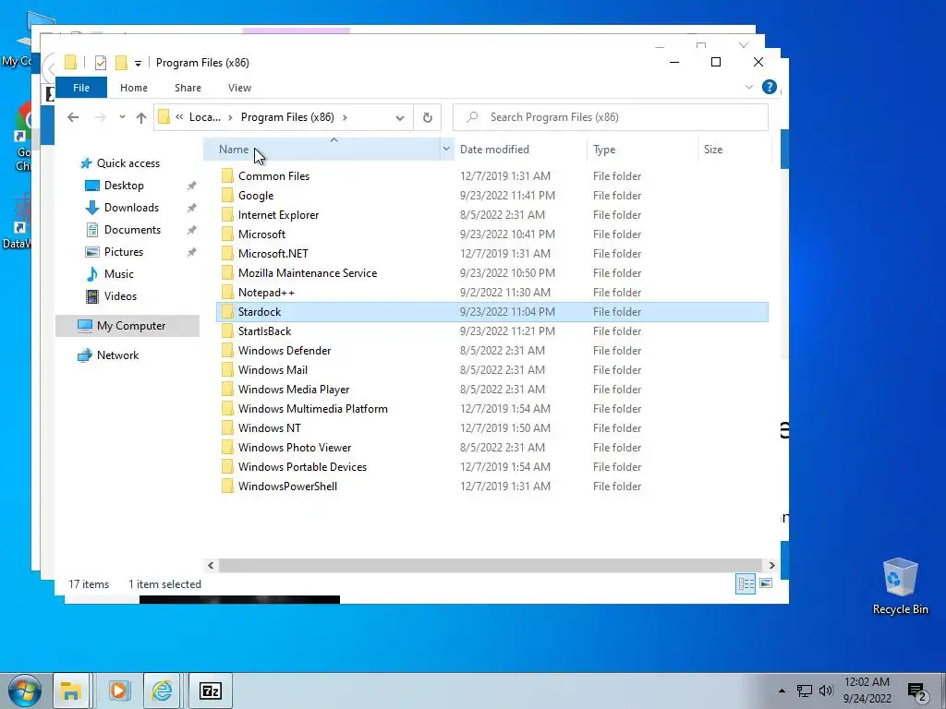Click the Properties checkmark icon in title bar

101,63
